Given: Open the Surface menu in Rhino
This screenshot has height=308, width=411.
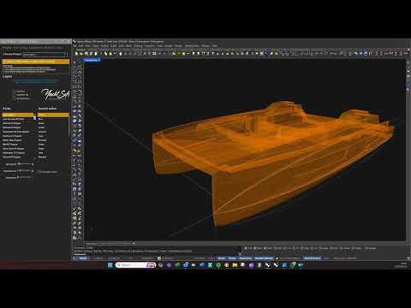Looking at the screenshot, I should (x=104, y=45).
